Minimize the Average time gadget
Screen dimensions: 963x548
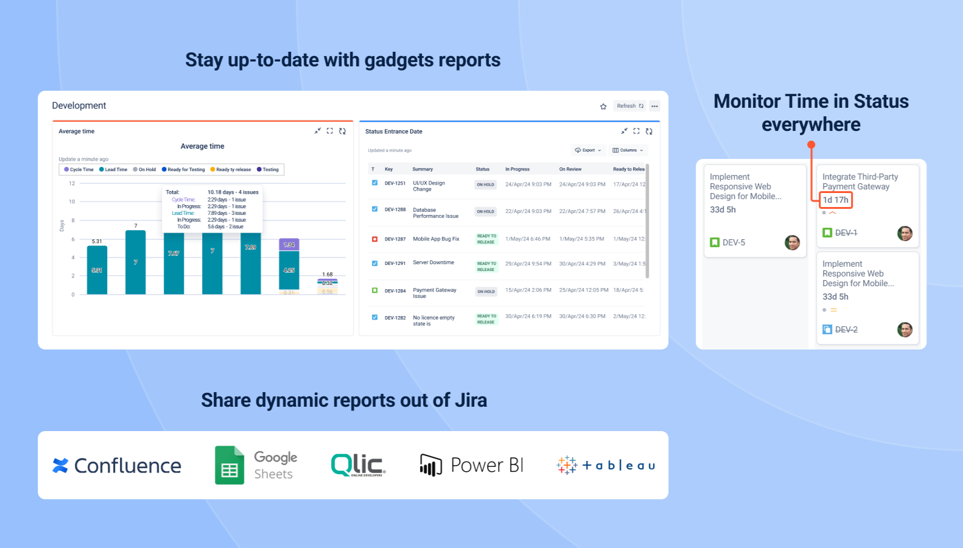click(318, 131)
